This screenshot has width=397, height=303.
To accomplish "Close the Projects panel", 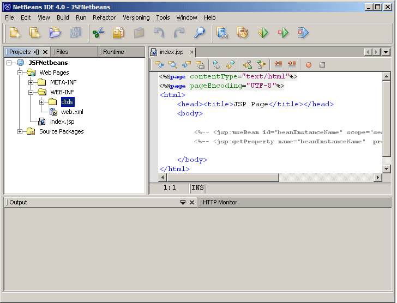I will tap(45, 52).
